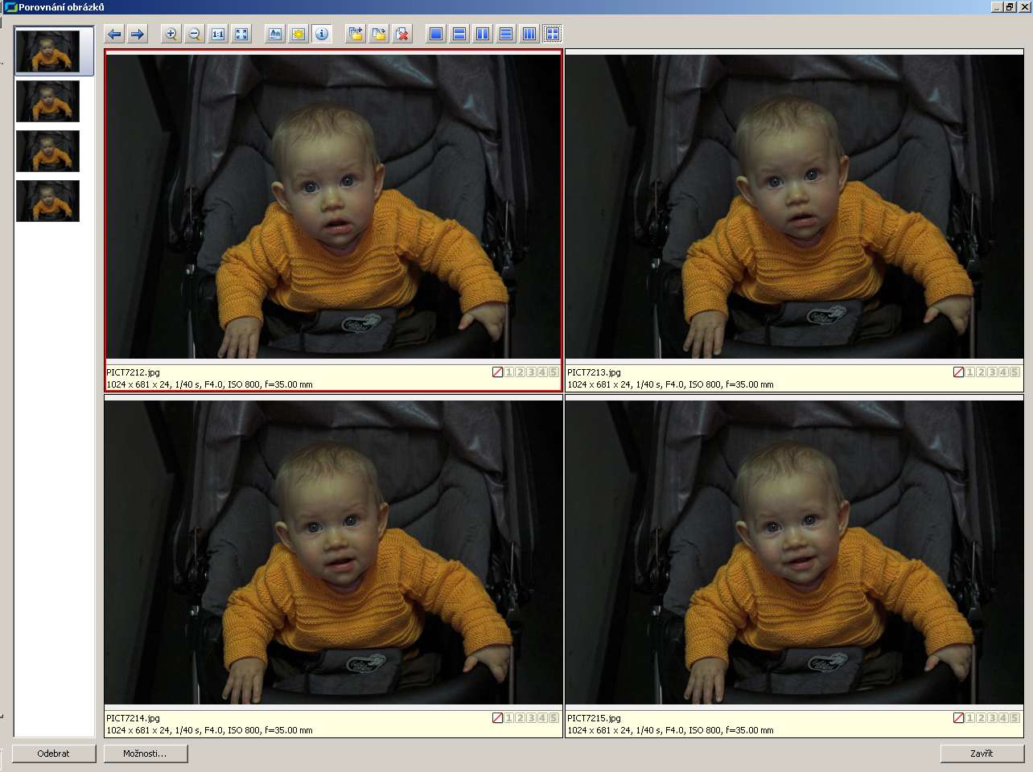Switch to the four-image grid layout
1033x772 pixels.
[x=553, y=34]
